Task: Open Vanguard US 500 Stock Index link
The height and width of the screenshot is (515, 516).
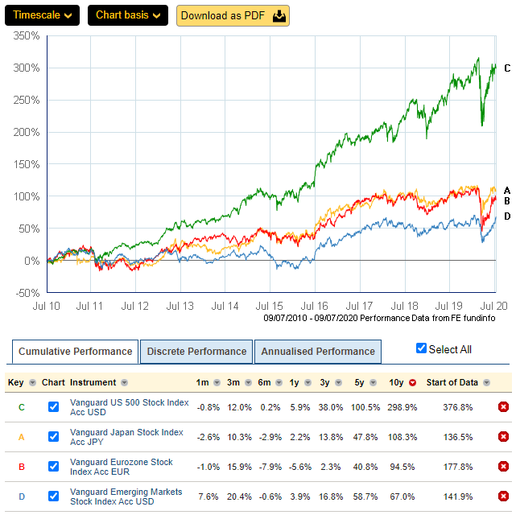Action: [130, 407]
